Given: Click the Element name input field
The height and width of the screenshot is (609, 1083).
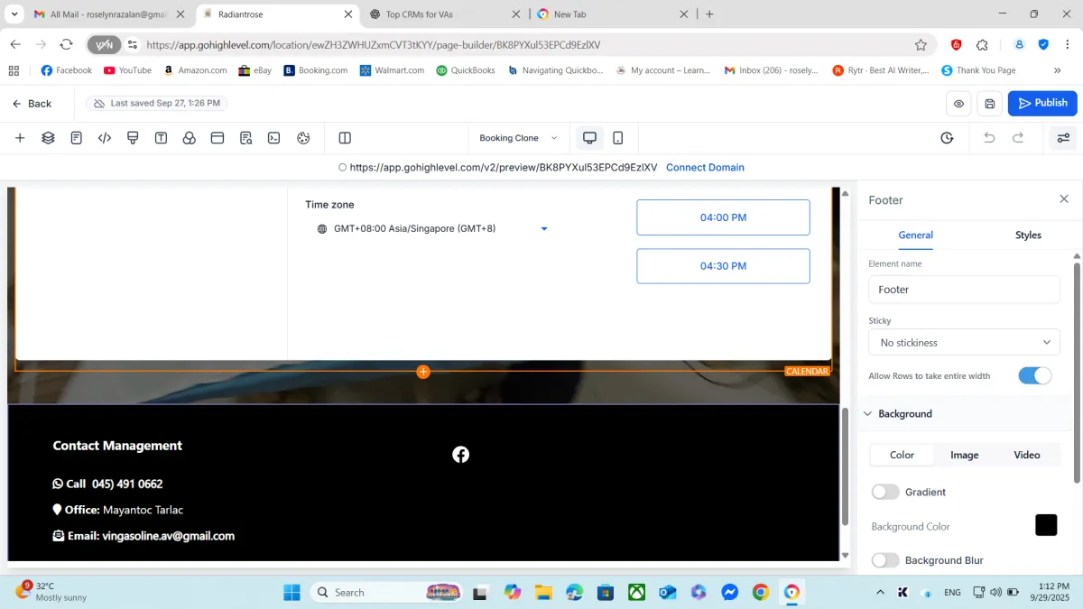Looking at the screenshot, I should click(964, 290).
